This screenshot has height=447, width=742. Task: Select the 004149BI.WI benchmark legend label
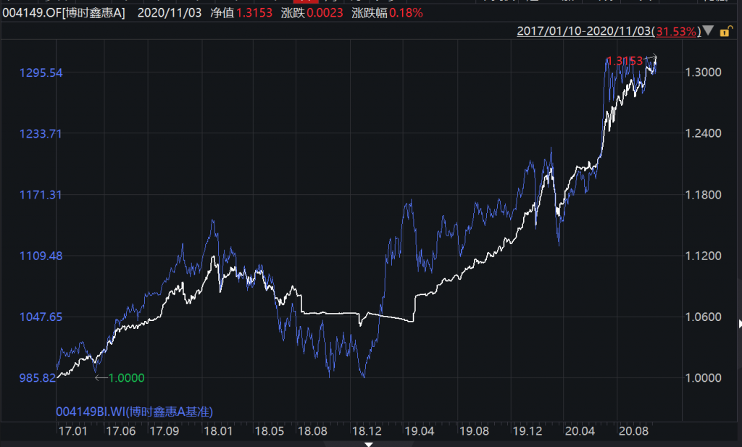pyautogui.click(x=135, y=412)
